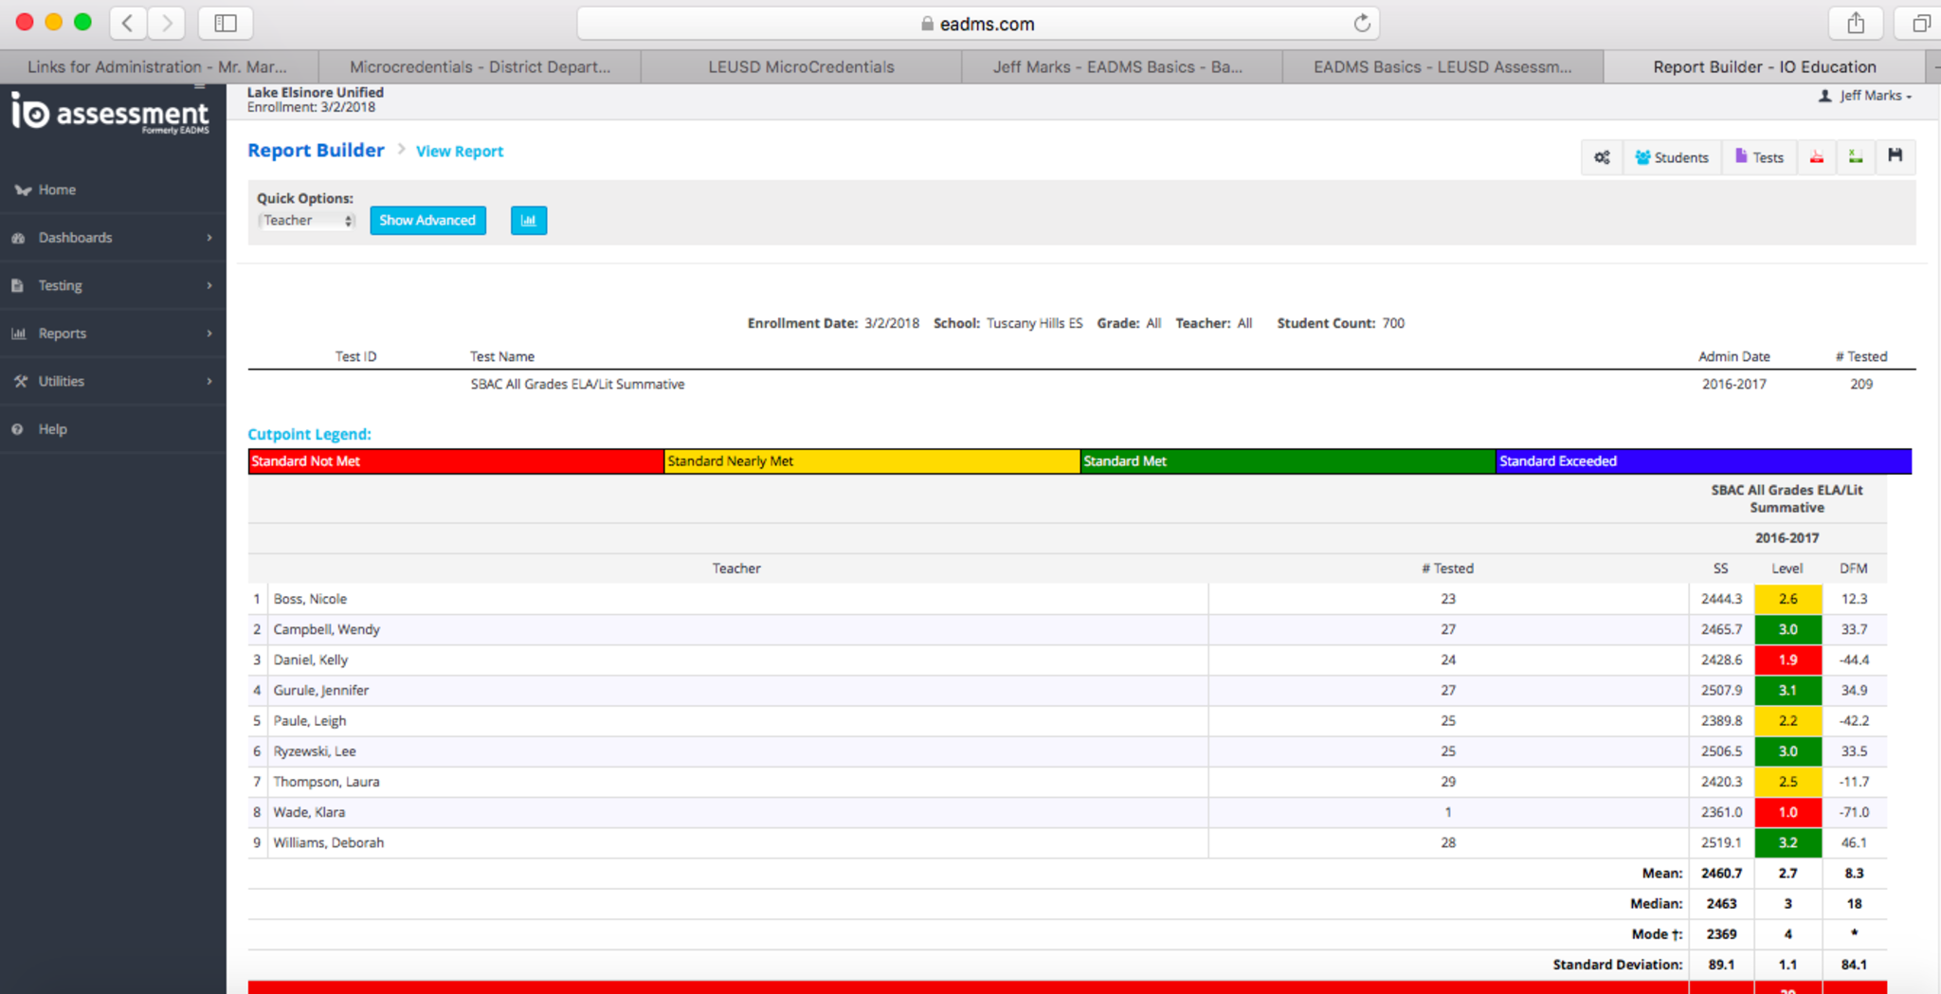Go to Home in sidebar
Screen dimensions: 1941x994
(57, 190)
